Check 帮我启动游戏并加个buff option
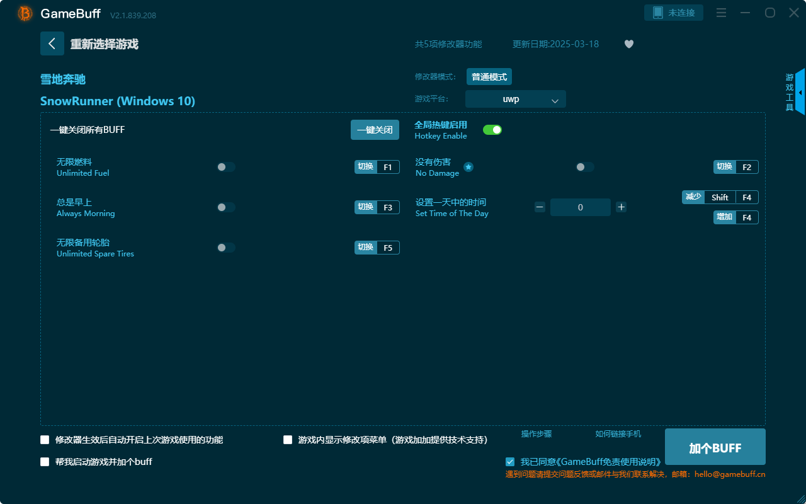Viewport: 806px width, 504px height. click(x=45, y=461)
